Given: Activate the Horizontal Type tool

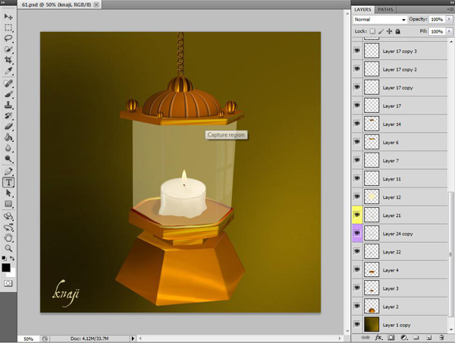Looking at the screenshot, I should point(8,182).
